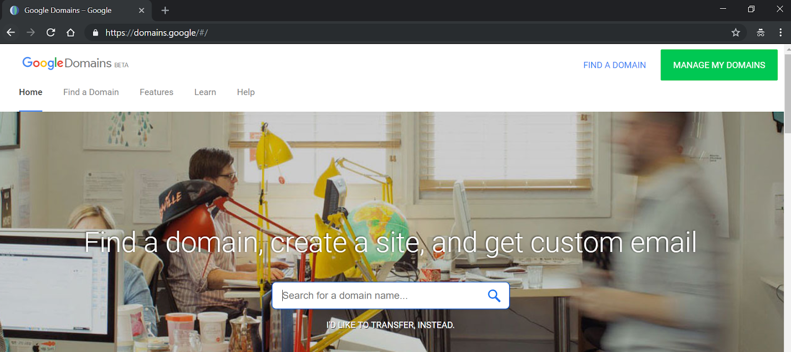The height and width of the screenshot is (352, 791).
Task: Open a new tab with plus
Action: tap(165, 10)
